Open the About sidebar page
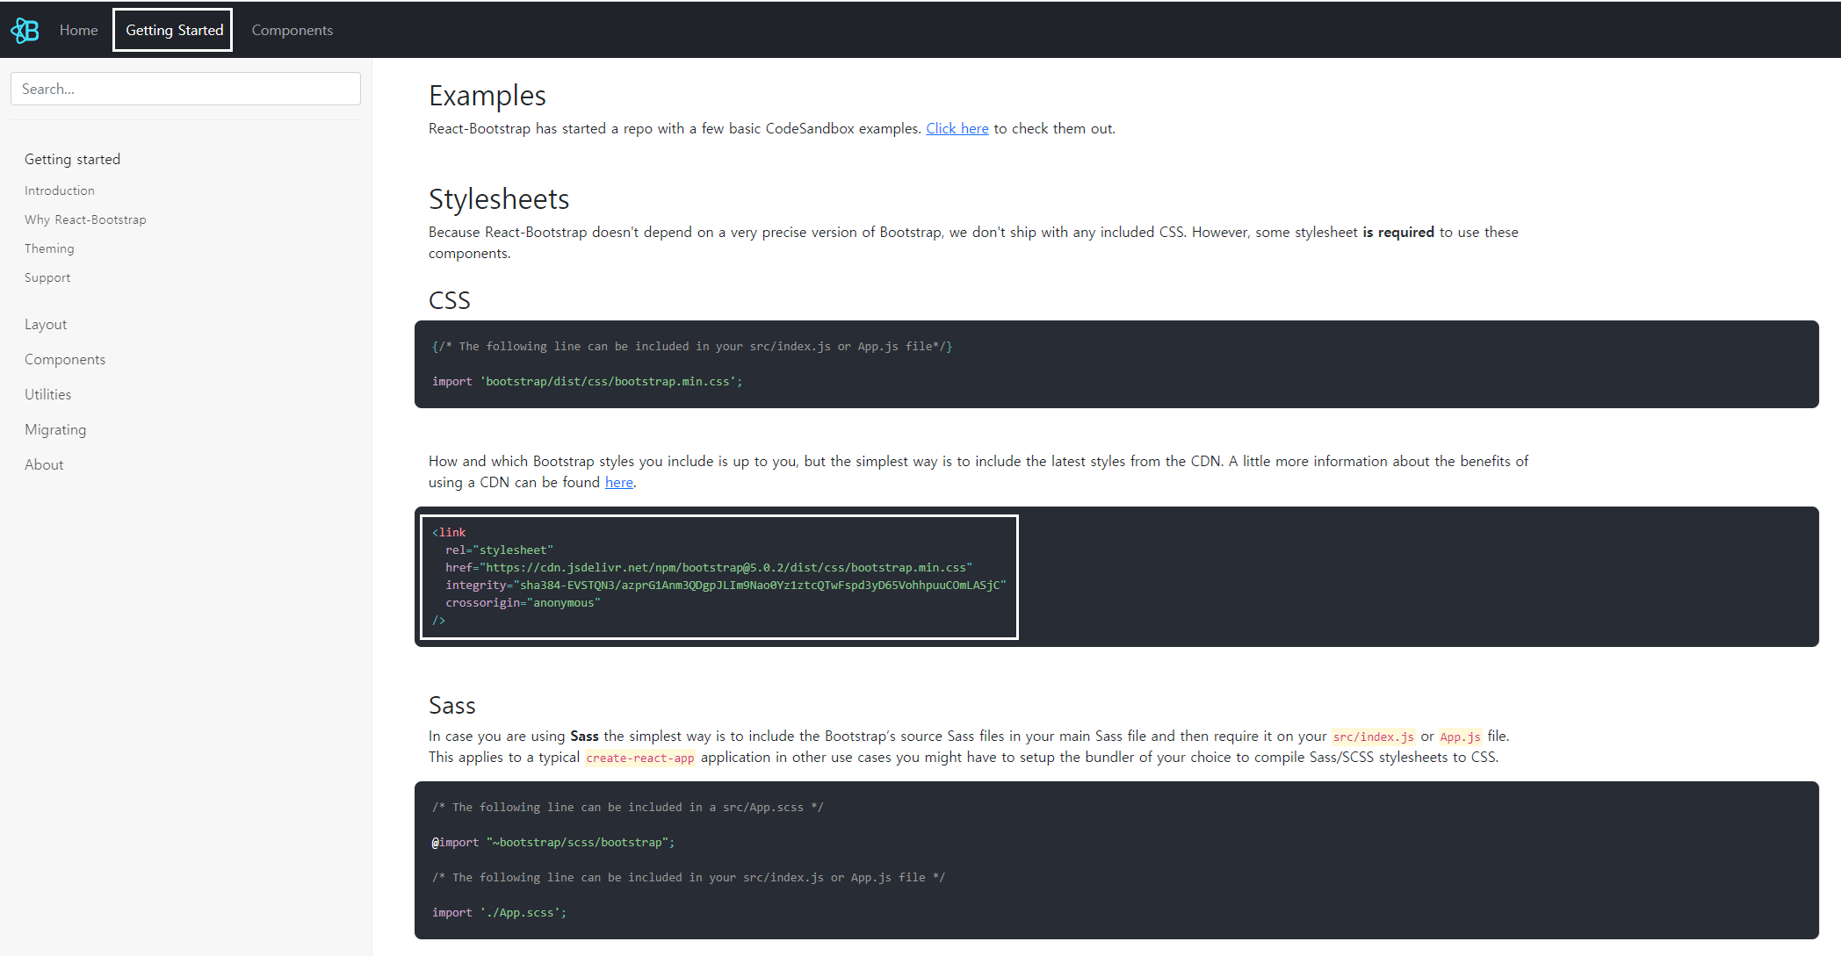This screenshot has height=956, width=1841. [x=44, y=464]
